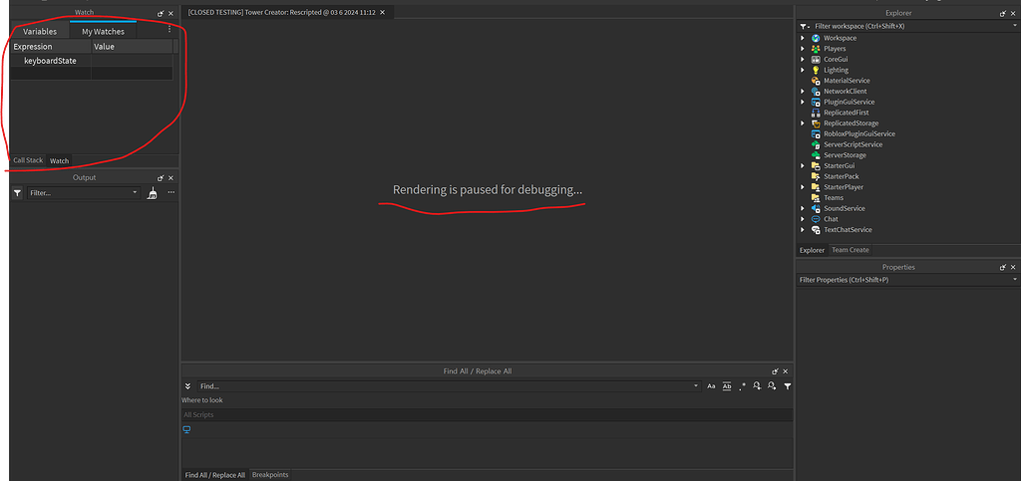Toggle regular expression search option
The width and height of the screenshot is (1021, 481).
point(742,386)
